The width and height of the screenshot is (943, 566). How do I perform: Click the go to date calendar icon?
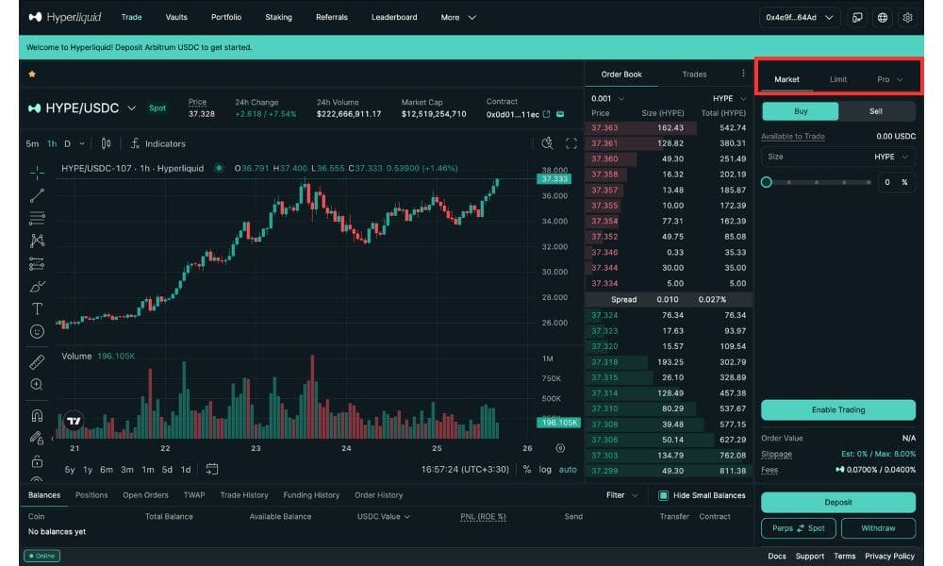[211, 469]
